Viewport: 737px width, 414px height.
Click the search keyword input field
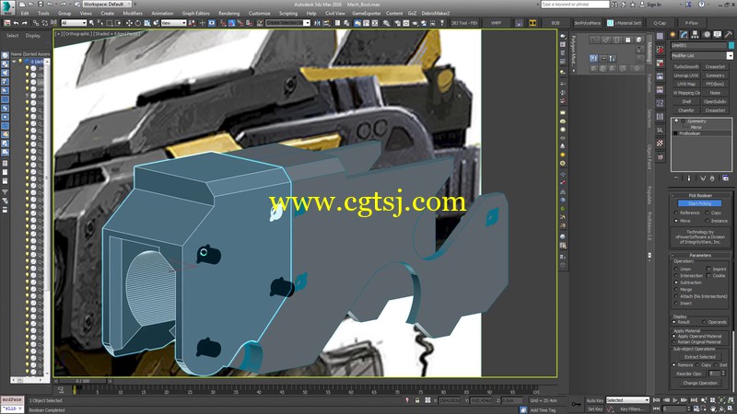(574, 5)
